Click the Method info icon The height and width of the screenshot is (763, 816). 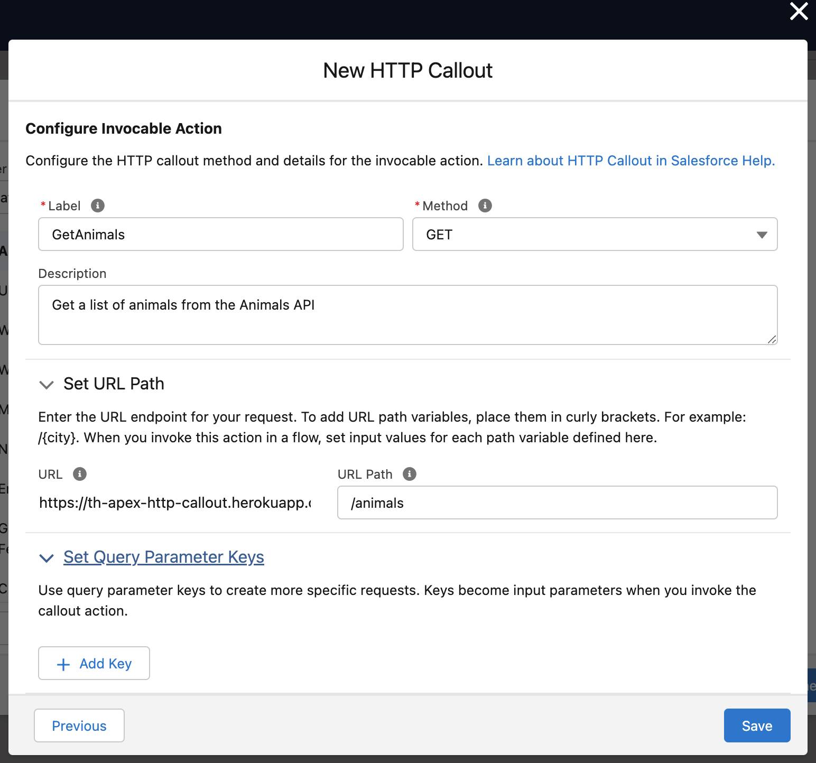pyautogui.click(x=485, y=206)
